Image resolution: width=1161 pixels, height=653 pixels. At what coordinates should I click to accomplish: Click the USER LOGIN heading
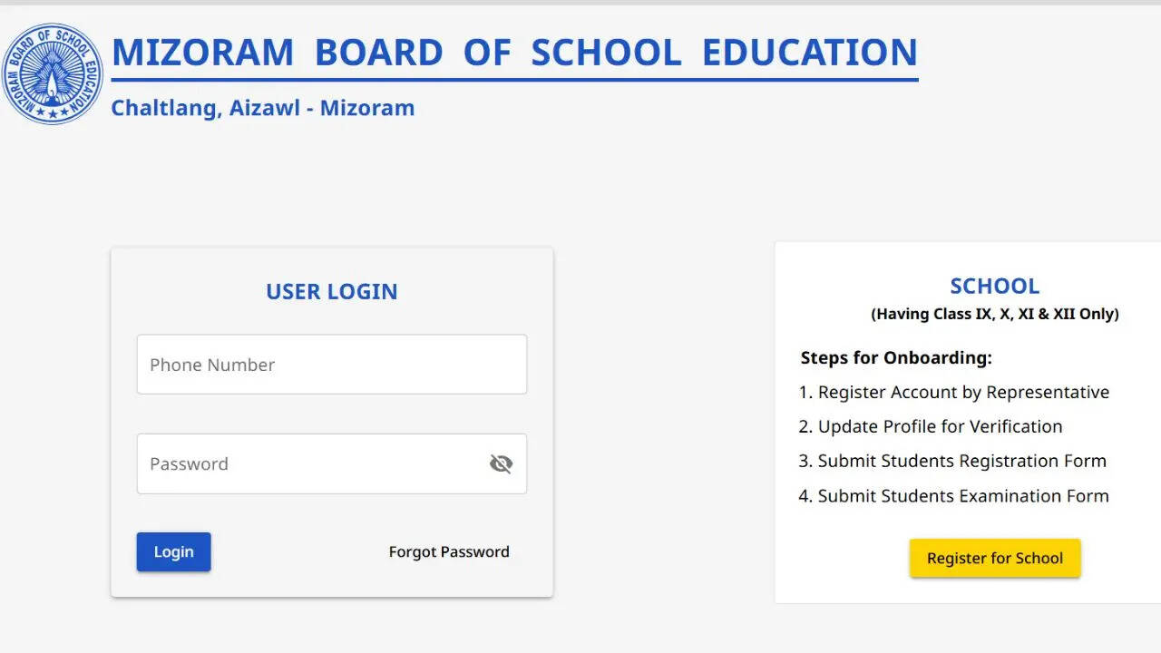(332, 291)
